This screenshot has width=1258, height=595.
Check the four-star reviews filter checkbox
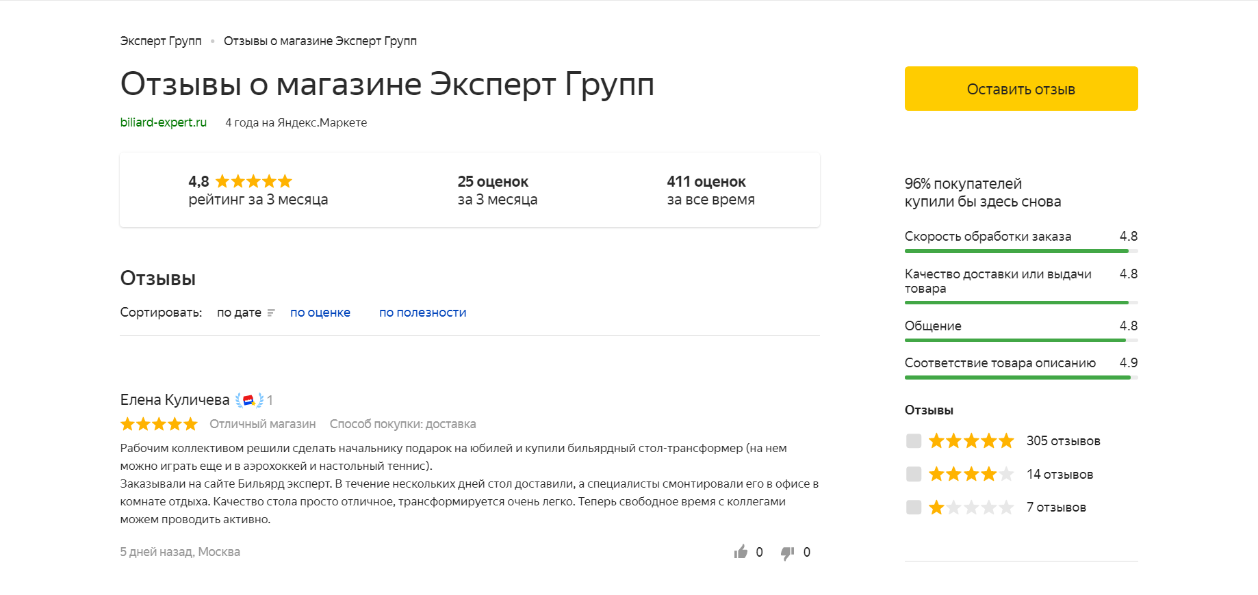click(x=914, y=474)
